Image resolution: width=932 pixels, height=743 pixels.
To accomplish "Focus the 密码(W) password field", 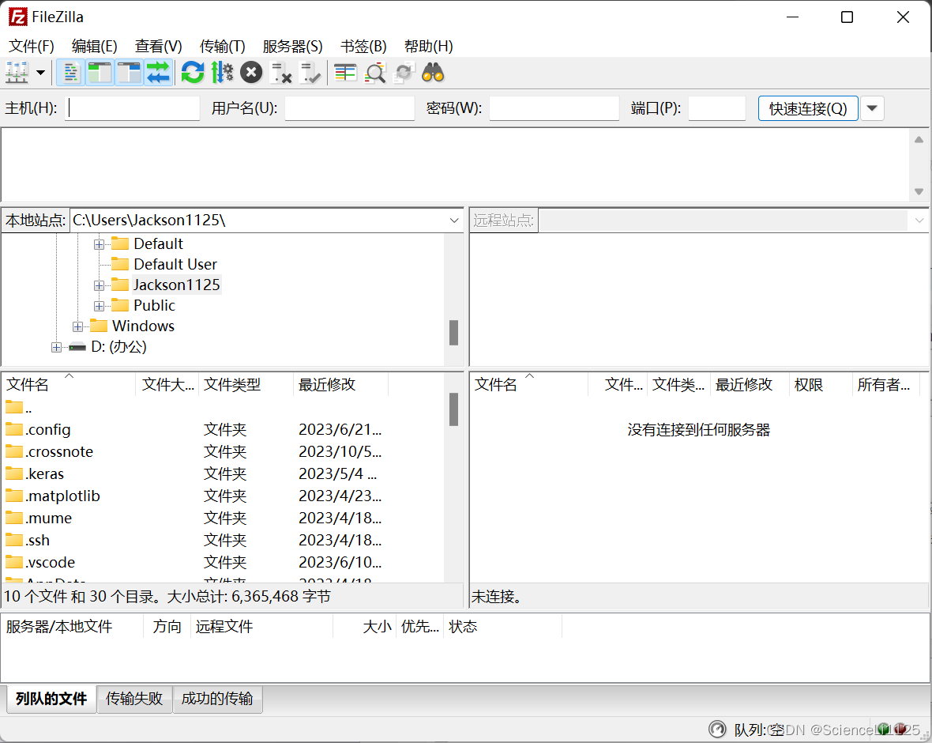I will tap(554, 108).
